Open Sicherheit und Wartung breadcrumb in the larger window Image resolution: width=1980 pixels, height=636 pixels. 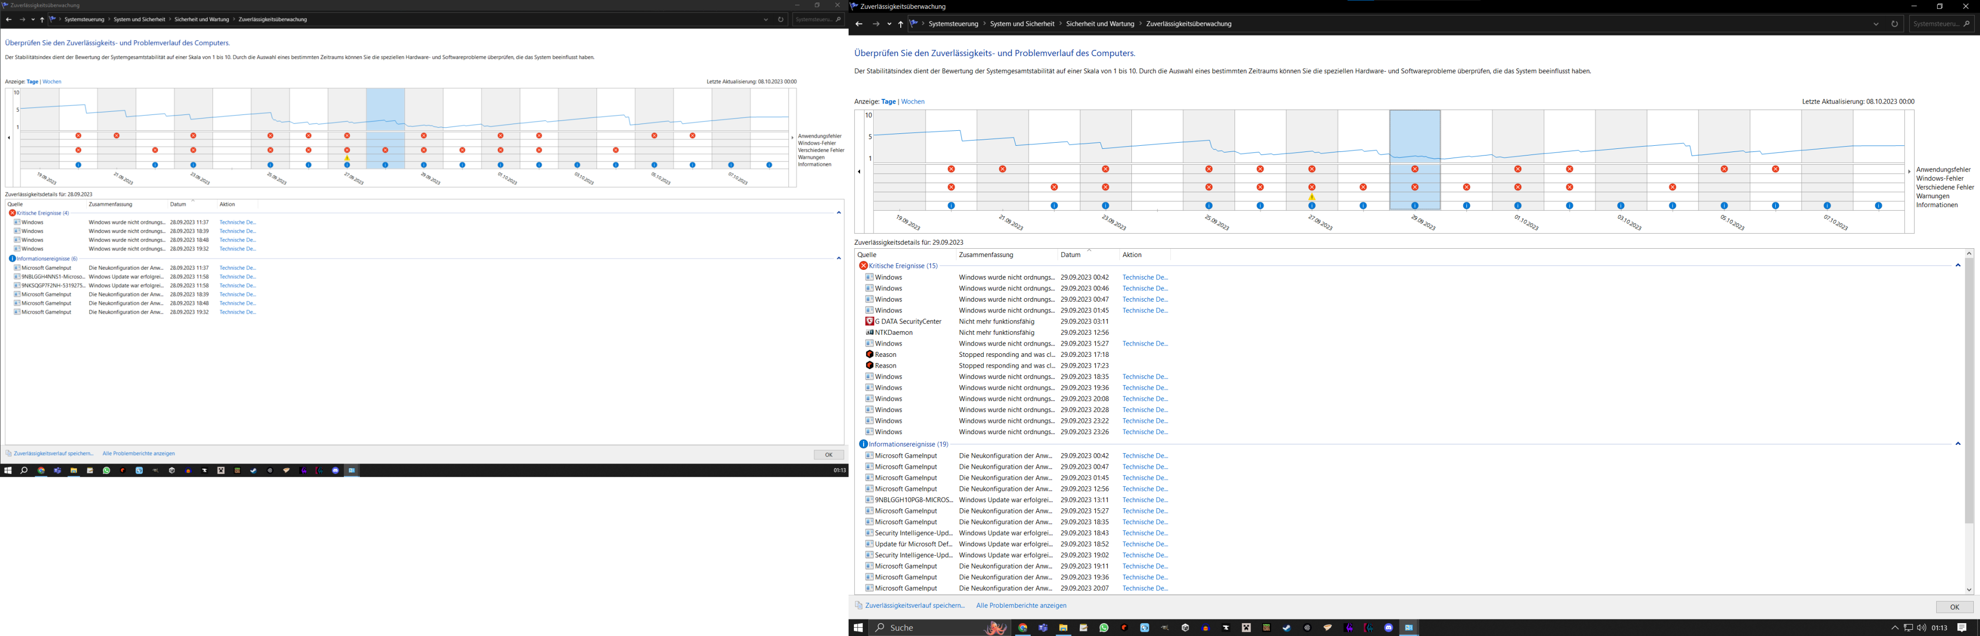[1100, 24]
